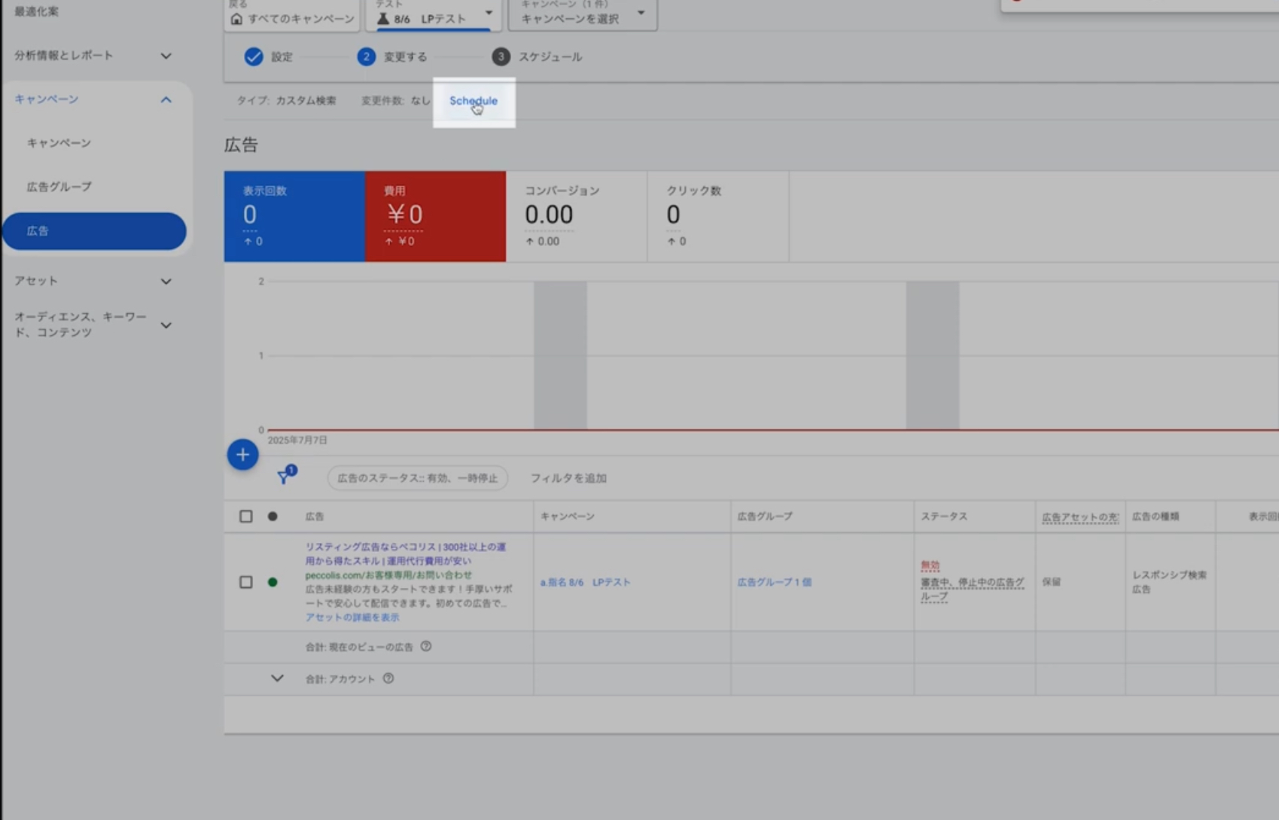Screen dimensions: 1279x820
Task: Expand the アセット sidebar section
Action: click(166, 281)
